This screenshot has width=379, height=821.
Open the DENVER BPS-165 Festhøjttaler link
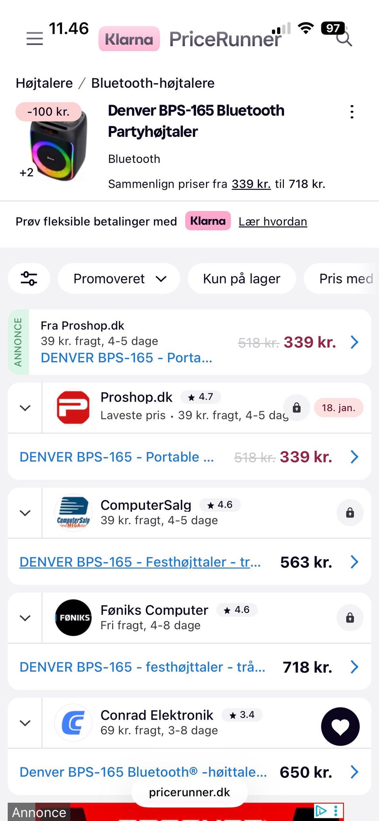coord(140,562)
